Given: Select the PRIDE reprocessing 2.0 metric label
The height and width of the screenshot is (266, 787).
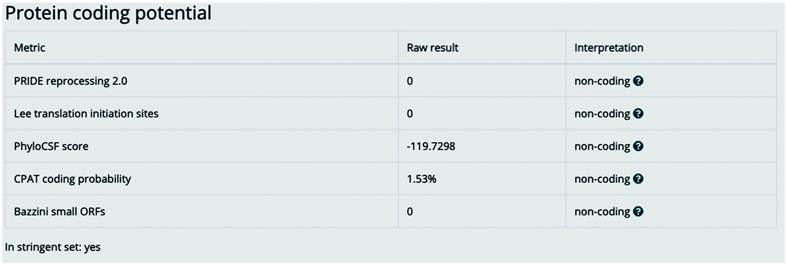Looking at the screenshot, I should click(x=70, y=81).
